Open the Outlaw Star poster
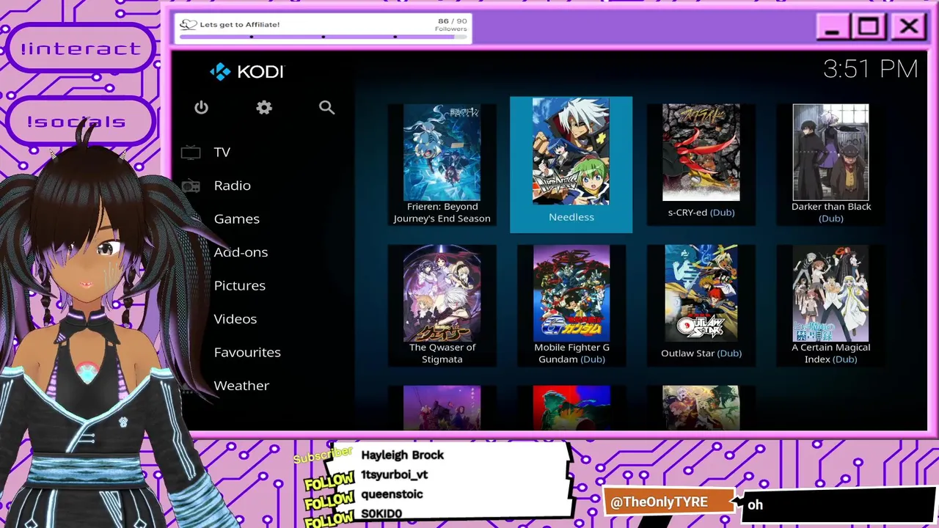 coord(701,293)
